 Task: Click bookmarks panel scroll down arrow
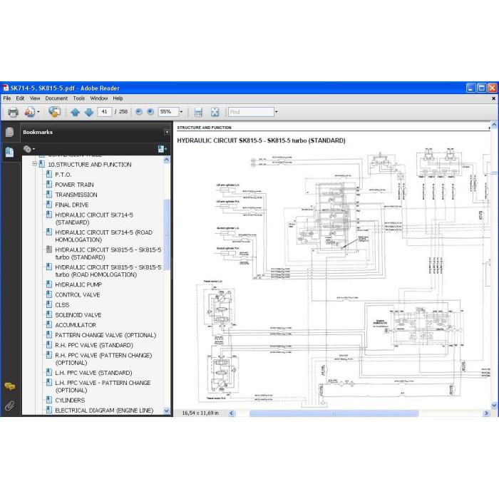(166, 411)
